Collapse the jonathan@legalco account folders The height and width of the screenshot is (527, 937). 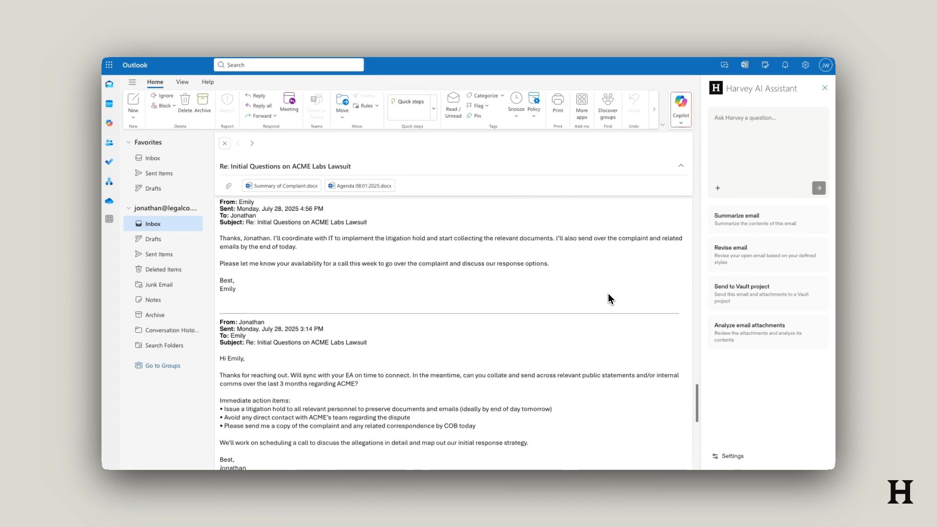128,208
